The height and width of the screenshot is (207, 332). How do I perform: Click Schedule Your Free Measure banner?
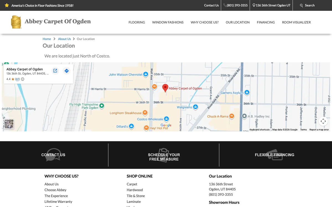(x=164, y=157)
